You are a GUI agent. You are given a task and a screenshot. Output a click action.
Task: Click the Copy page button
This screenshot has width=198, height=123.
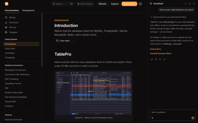coord(63,41)
